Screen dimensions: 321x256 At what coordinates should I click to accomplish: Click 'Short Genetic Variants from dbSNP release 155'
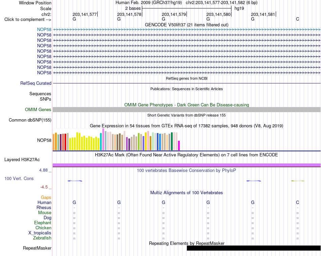[187, 115]
